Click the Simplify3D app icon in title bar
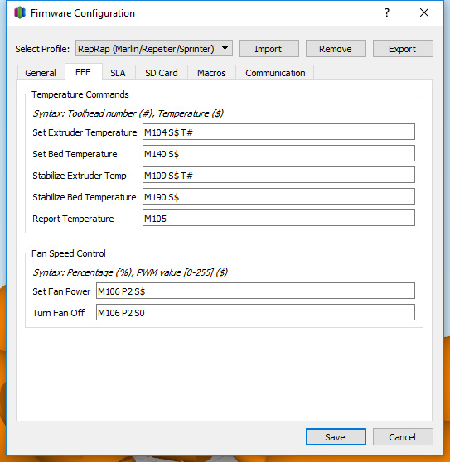The width and height of the screenshot is (450, 462). (20, 13)
